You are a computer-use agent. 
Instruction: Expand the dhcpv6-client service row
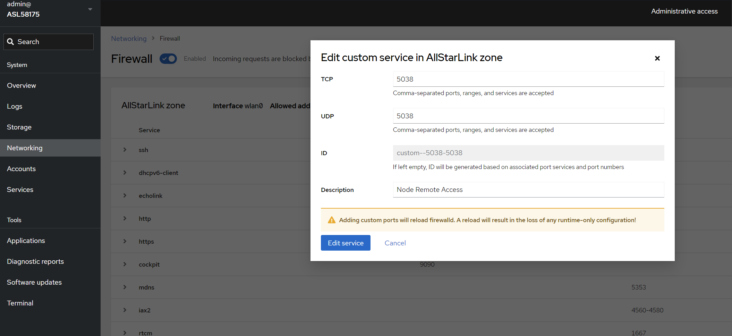point(125,173)
